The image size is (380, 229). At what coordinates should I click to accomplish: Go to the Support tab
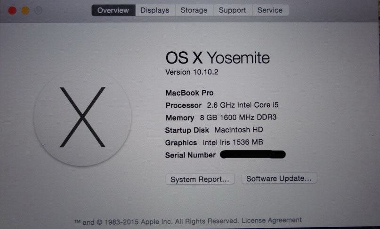tap(233, 10)
